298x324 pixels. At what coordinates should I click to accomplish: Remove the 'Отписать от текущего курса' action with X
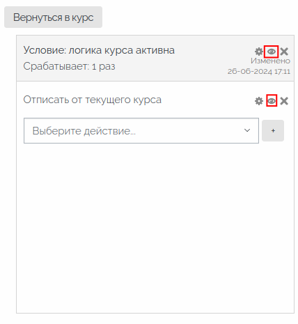[284, 101]
